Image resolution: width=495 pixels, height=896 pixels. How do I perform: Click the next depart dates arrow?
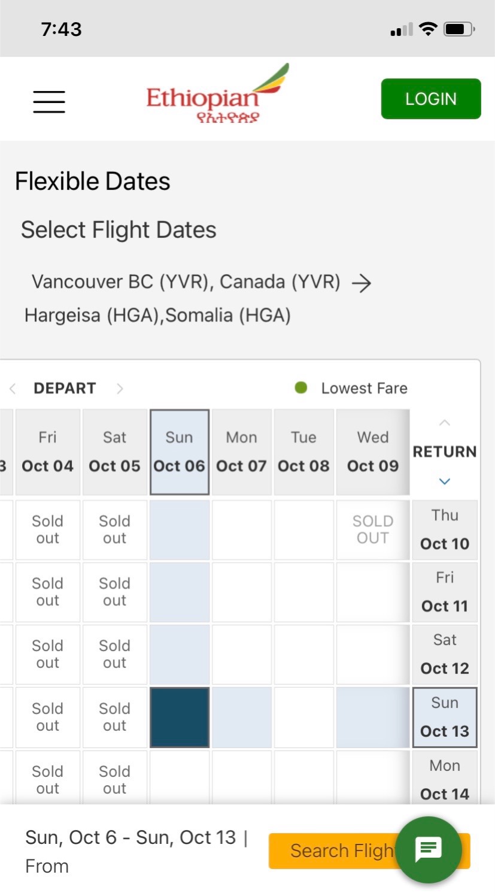pyautogui.click(x=120, y=389)
